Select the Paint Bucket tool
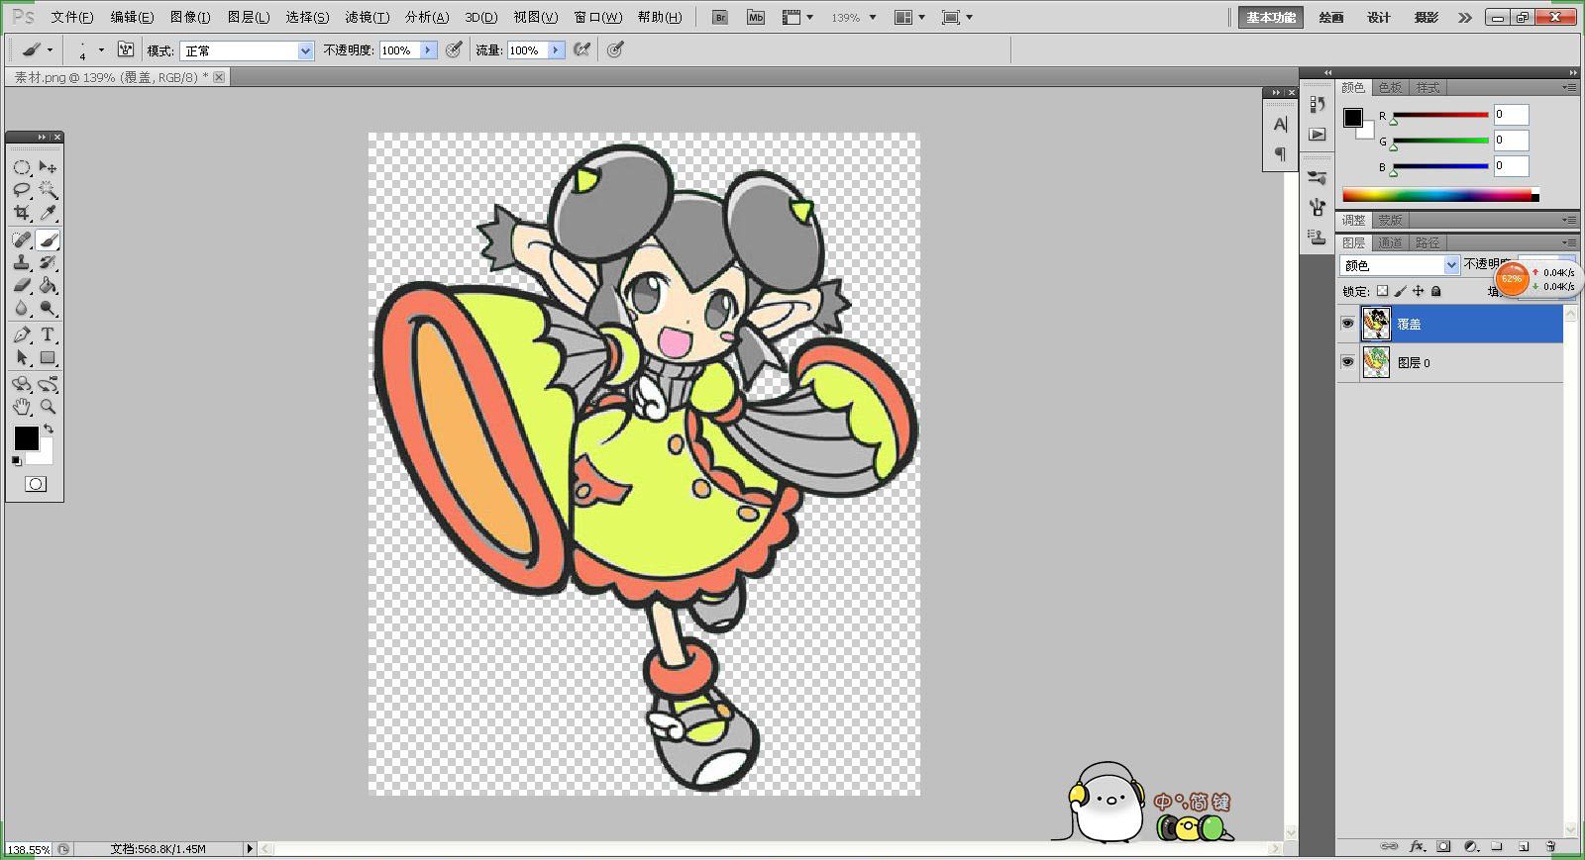Screen dimensions: 1585x860 48,285
